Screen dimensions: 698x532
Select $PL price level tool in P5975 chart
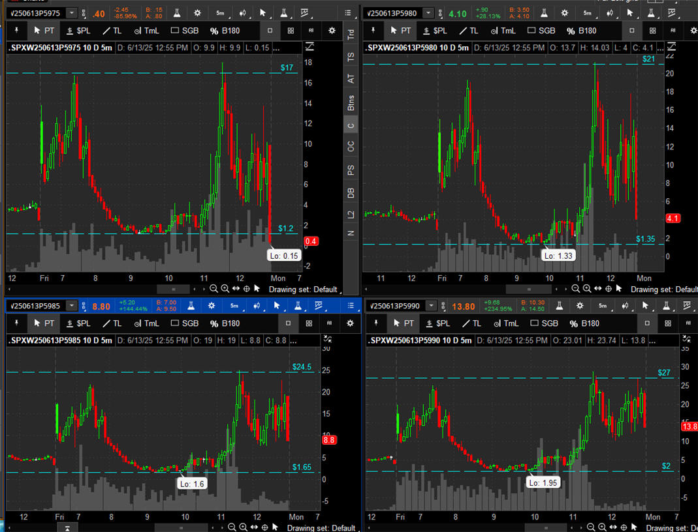pos(78,31)
